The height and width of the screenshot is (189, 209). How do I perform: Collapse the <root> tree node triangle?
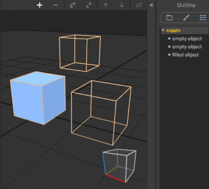[163, 30]
